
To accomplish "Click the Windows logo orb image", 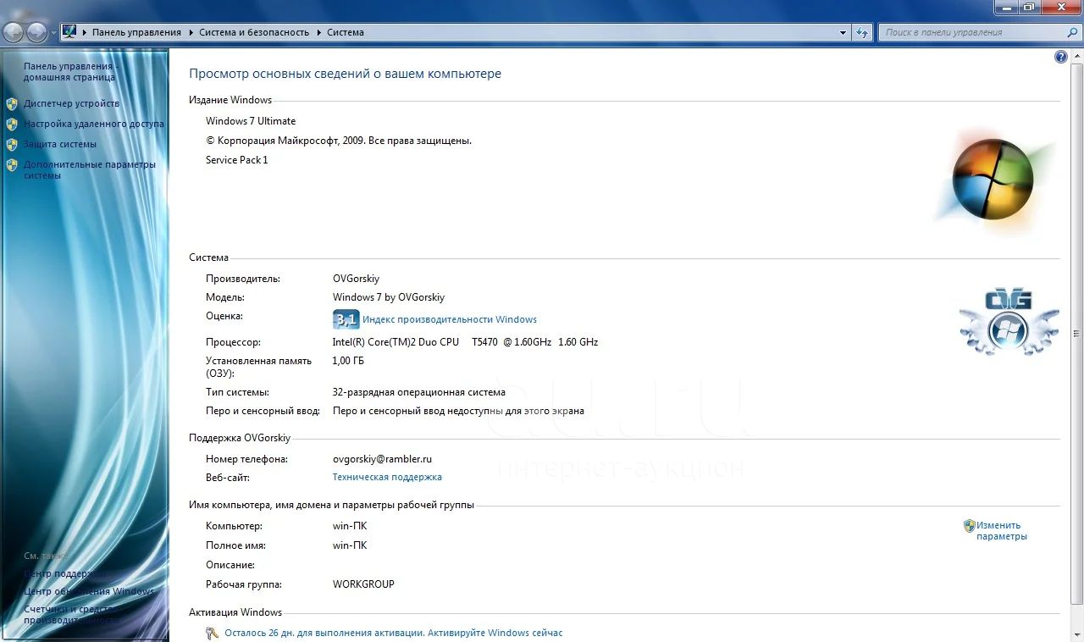I will [993, 179].
